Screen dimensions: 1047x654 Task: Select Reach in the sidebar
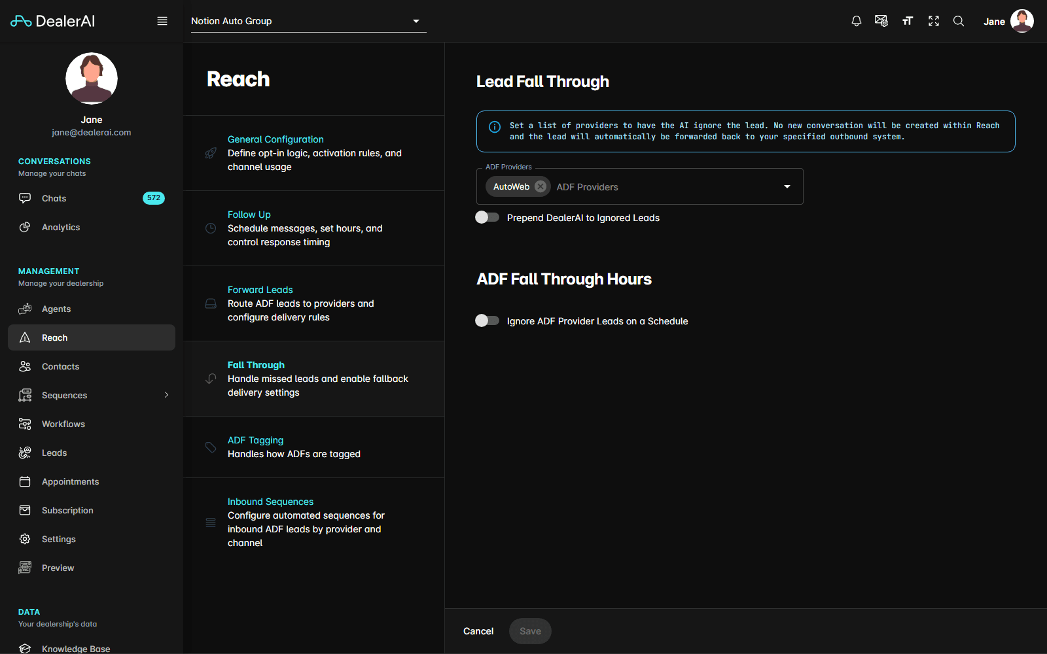pos(92,337)
